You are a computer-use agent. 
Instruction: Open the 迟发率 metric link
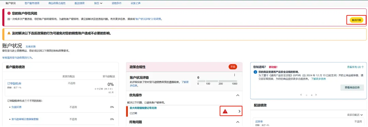click(x=259, y=122)
